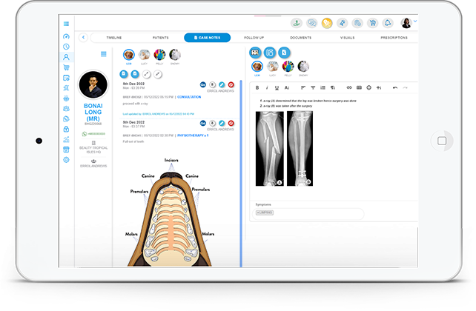Click the image gallery button above editor

(255, 53)
